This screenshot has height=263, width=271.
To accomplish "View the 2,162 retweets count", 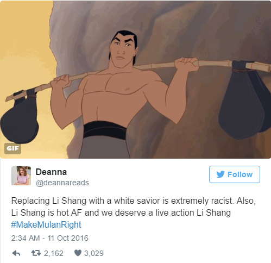I will coord(54,253).
